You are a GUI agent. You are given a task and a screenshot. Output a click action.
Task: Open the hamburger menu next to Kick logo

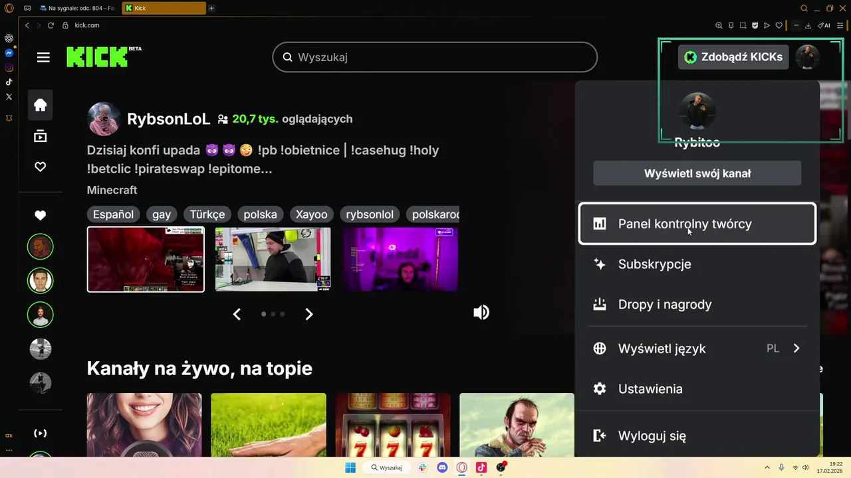pyautogui.click(x=43, y=57)
